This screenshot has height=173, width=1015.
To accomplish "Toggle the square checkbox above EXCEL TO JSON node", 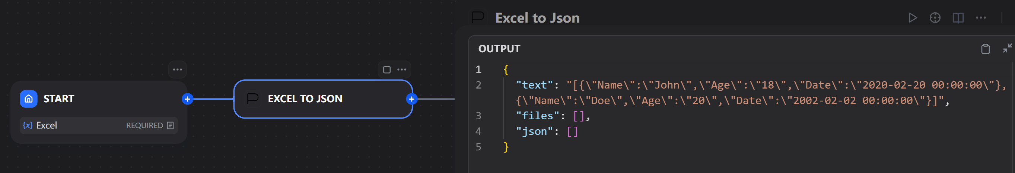I will click(x=386, y=70).
